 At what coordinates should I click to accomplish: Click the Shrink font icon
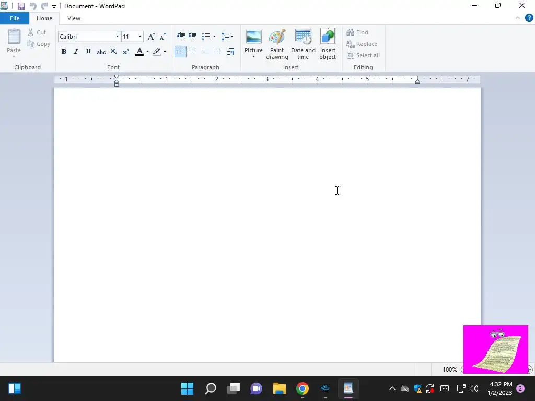coord(163,37)
